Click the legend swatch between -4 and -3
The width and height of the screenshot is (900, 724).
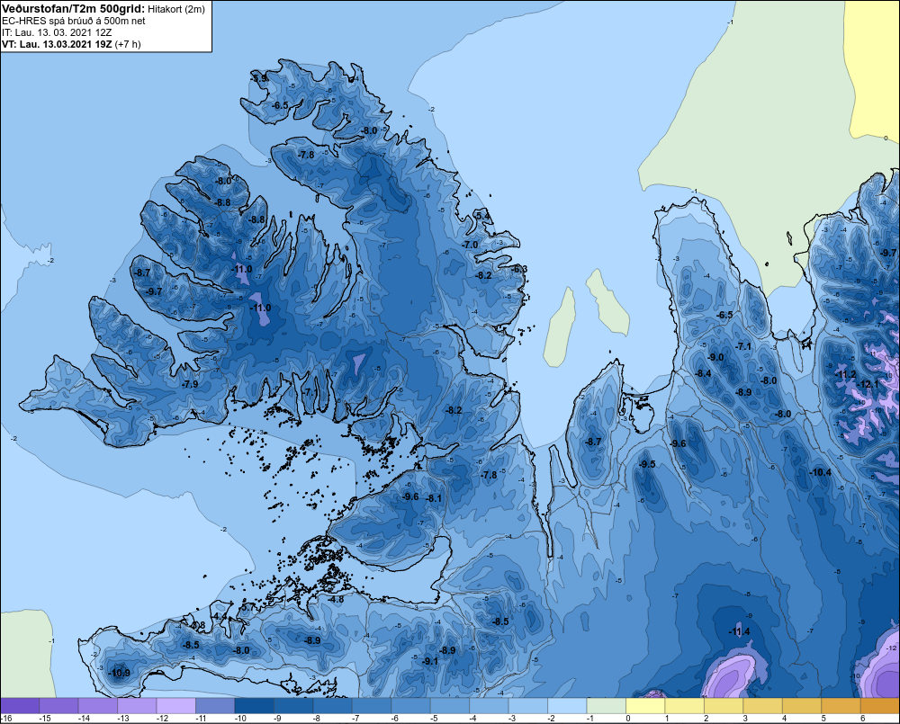click(x=489, y=706)
